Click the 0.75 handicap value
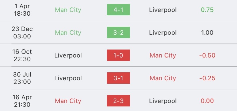The height and width of the screenshot is (111, 237). pos(207,10)
